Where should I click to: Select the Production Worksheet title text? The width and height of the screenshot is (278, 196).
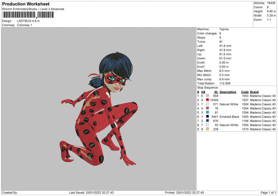coord(25,4)
